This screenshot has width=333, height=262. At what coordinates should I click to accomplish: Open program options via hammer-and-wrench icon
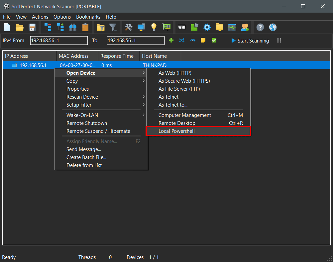pyautogui.click(x=129, y=27)
